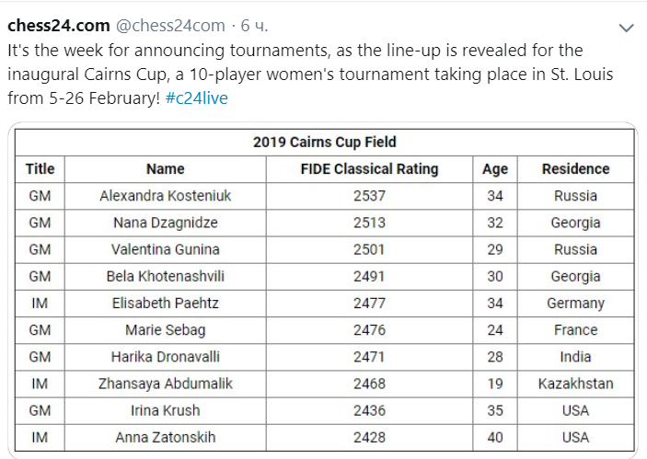Click the 'Residence' column header
647x459 pixels.
click(575, 168)
